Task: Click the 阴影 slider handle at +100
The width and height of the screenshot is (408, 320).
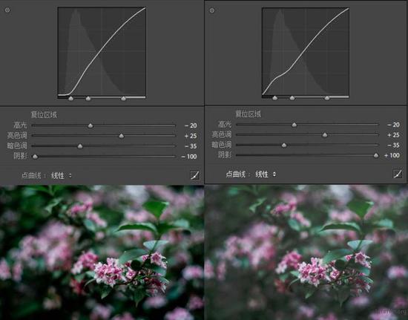Action: (x=376, y=155)
